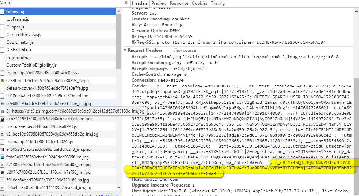Click the thumbnail beside c0e080c93a3dc912ebf12d627e63188e_im.jpg
The image size is (359, 196).
[x=2, y=103]
